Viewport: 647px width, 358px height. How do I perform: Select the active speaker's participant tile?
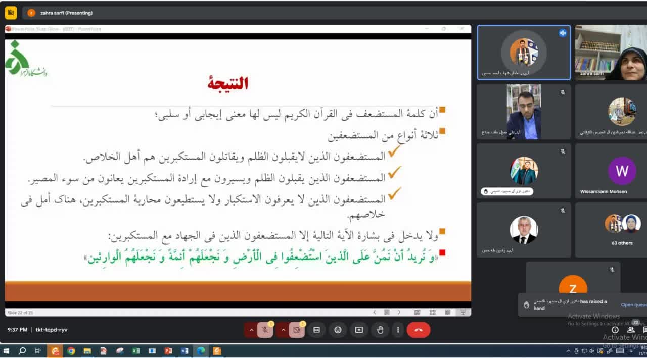[524, 53]
